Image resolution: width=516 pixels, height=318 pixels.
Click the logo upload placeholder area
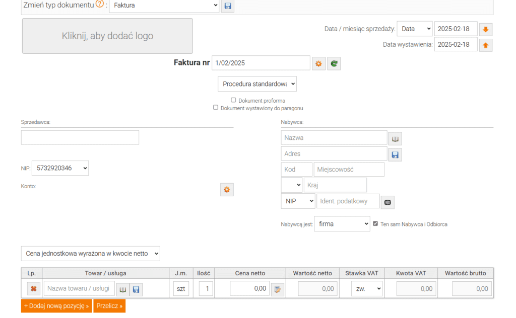107,36
